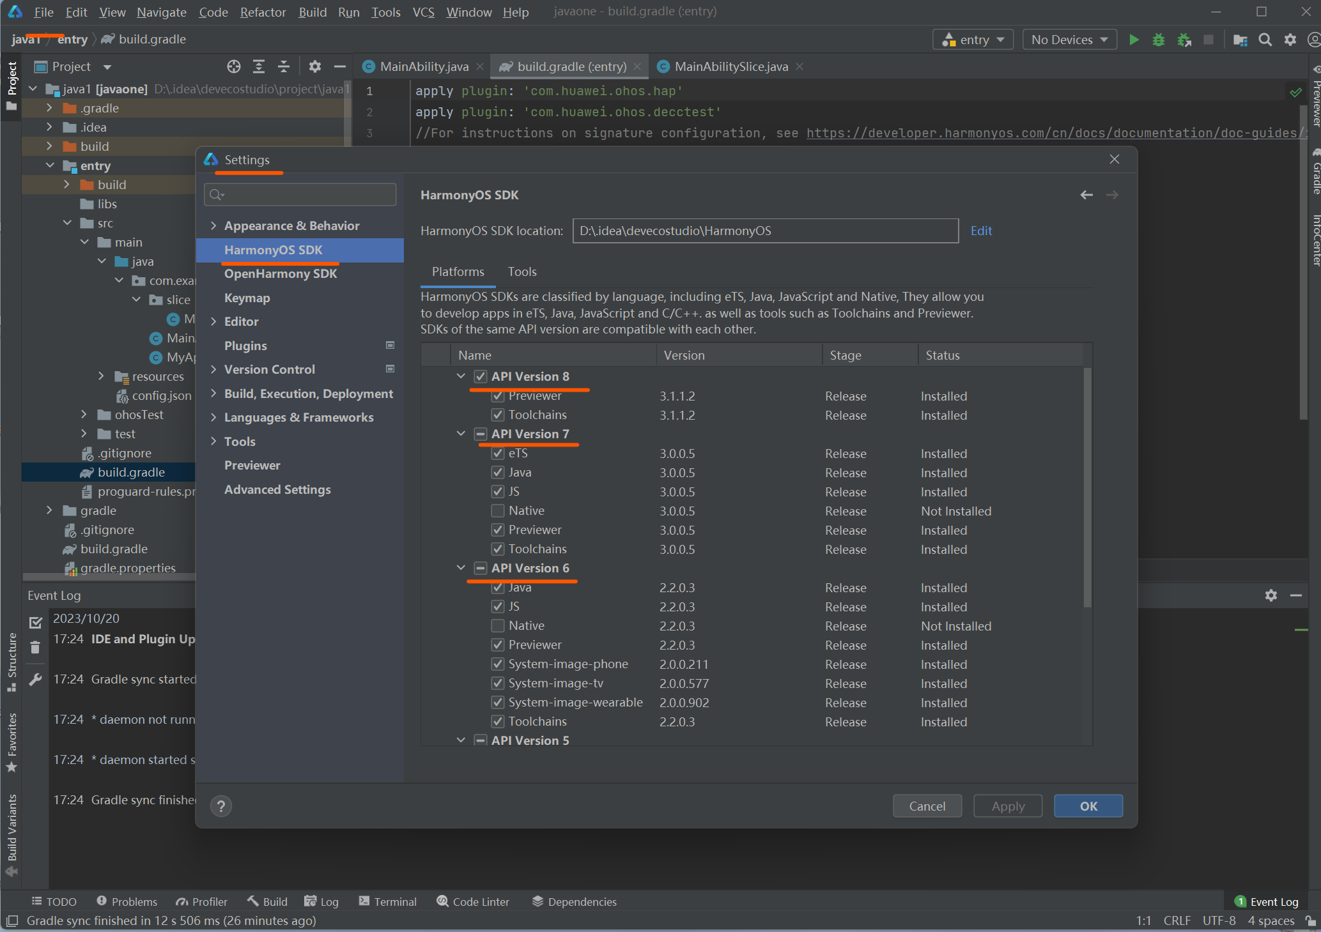Uncheck the API Version 7 eTS checkbox
The width and height of the screenshot is (1321, 932).
(x=498, y=454)
